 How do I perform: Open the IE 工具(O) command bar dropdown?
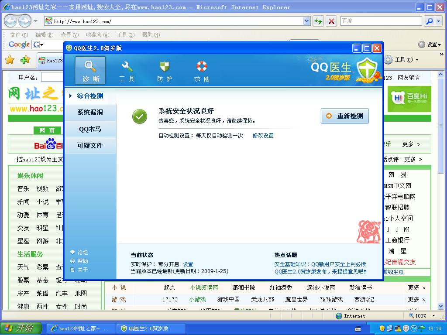(402, 60)
